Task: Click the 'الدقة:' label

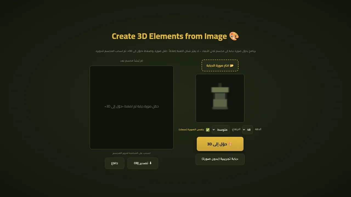Action: coord(258,129)
